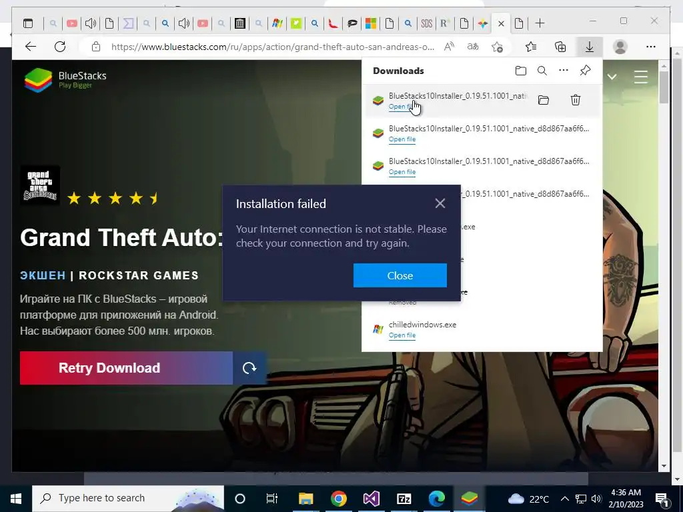
Task: Switch to the museum building icon tab
Action: (239, 23)
